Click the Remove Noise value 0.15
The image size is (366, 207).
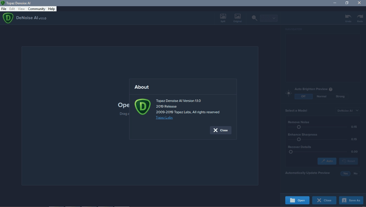pyautogui.click(x=354, y=127)
